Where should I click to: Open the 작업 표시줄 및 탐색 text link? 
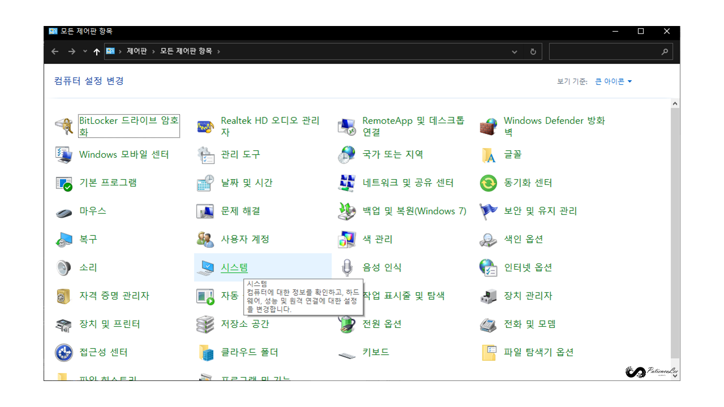click(404, 296)
